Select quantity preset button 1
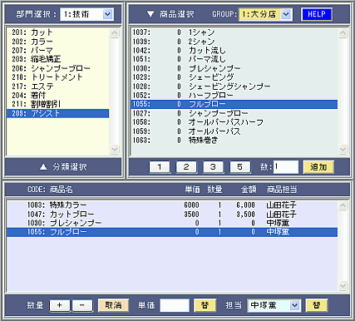Image resolution: width=355 pixels, height=321 pixels. click(160, 167)
